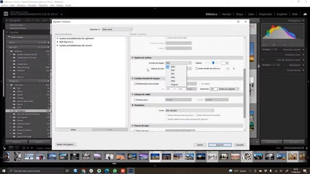Expand Ajustes preestablecidos de Lightroom presets
Image resolution: width=310 pixels, height=174 pixels.
(x=58, y=39)
